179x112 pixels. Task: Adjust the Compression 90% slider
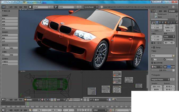click(163, 70)
